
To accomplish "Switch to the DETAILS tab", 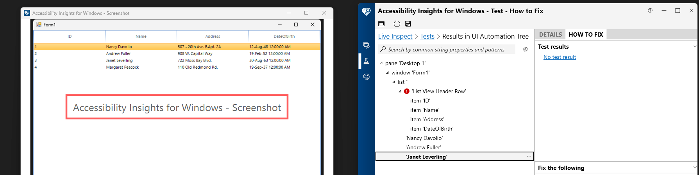I will (551, 34).
